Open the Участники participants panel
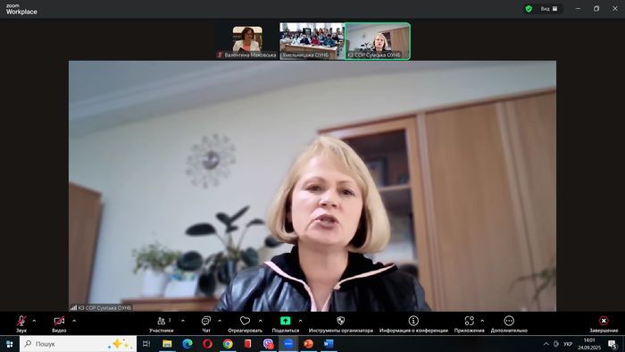Viewport: 625px width, 352px height. pyautogui.click(x=162, y=323)
